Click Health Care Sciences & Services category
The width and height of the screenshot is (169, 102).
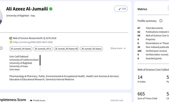(x=102, y=76)
